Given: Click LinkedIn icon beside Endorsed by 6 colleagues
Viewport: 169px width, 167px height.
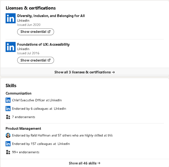Looking at the screenshot, I should pyautogui.click(x=8, y=108).
